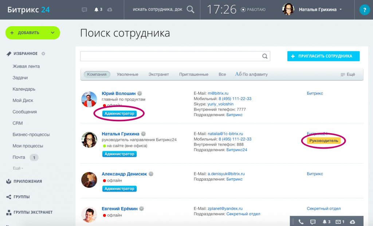
Task: Click email zplanet@yandex.ru
Action: pos(225,209)
